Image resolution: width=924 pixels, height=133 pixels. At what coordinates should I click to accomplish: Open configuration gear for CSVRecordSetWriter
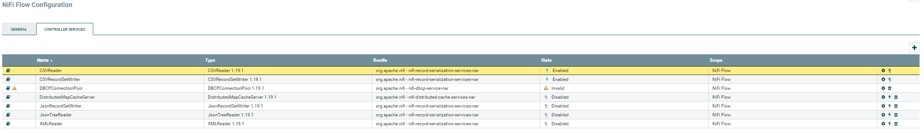(x=883, y=79)
